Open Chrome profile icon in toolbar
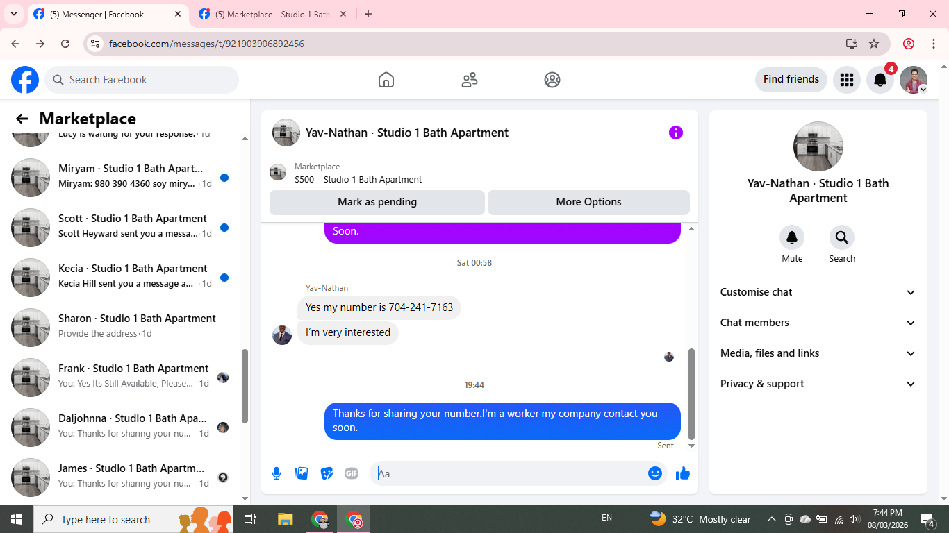Image resolution: width=949 pixels, height=533 pixels. tap(909, 44)
